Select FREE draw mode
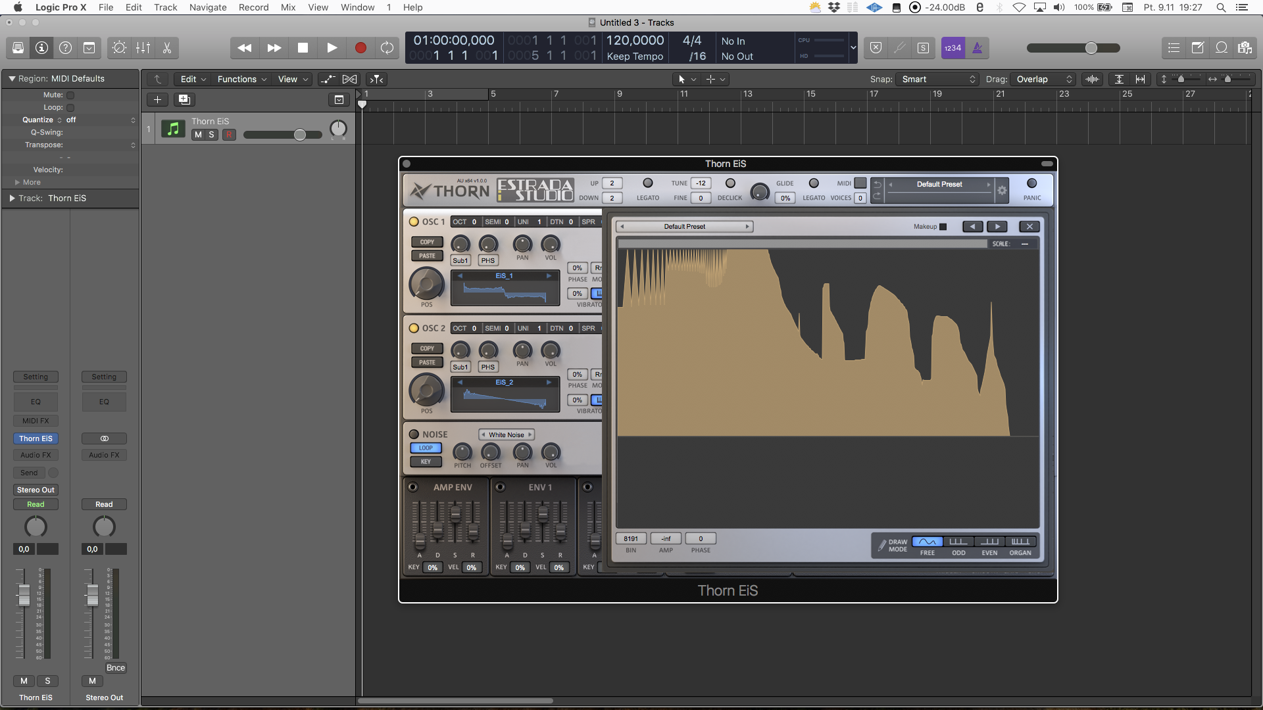The image size is (1263, 710). point(928,542)
